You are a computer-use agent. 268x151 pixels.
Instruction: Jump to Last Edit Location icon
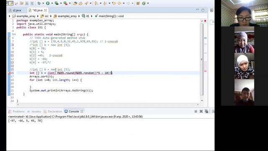click(x=114, y=3)
